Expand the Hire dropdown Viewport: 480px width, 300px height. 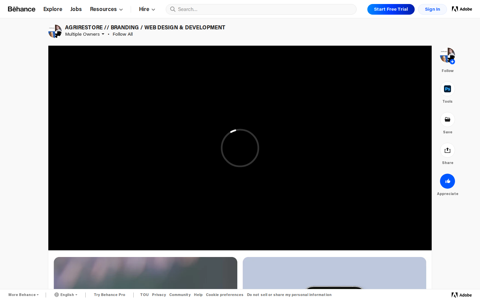point(147,9)
